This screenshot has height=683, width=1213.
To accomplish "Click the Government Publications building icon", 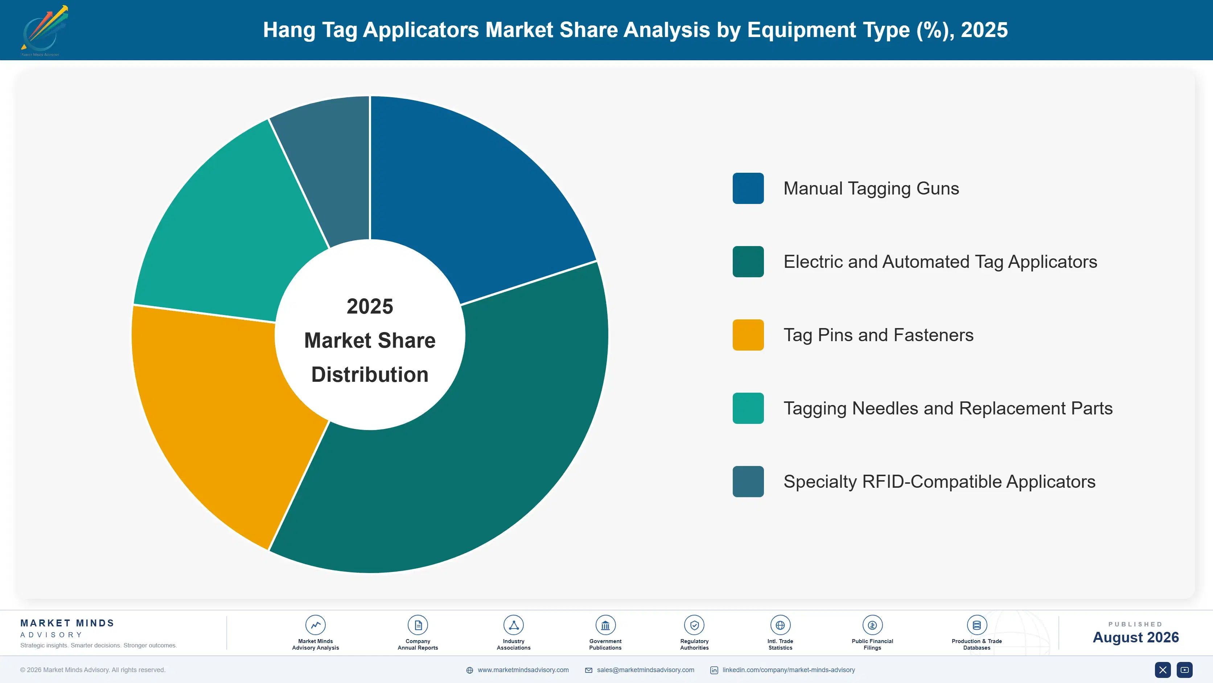I will pyautogui.click(x=605, y=625).
